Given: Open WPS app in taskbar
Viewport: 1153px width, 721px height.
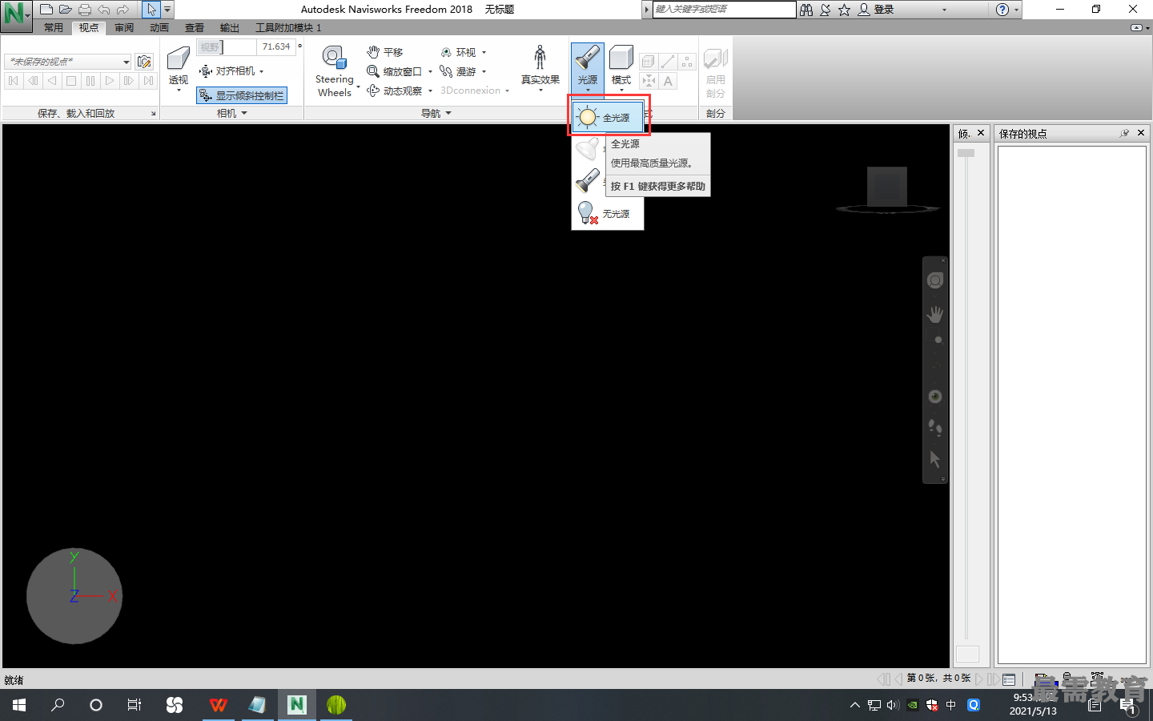Looking at the screenshot, I should point(218,705).
